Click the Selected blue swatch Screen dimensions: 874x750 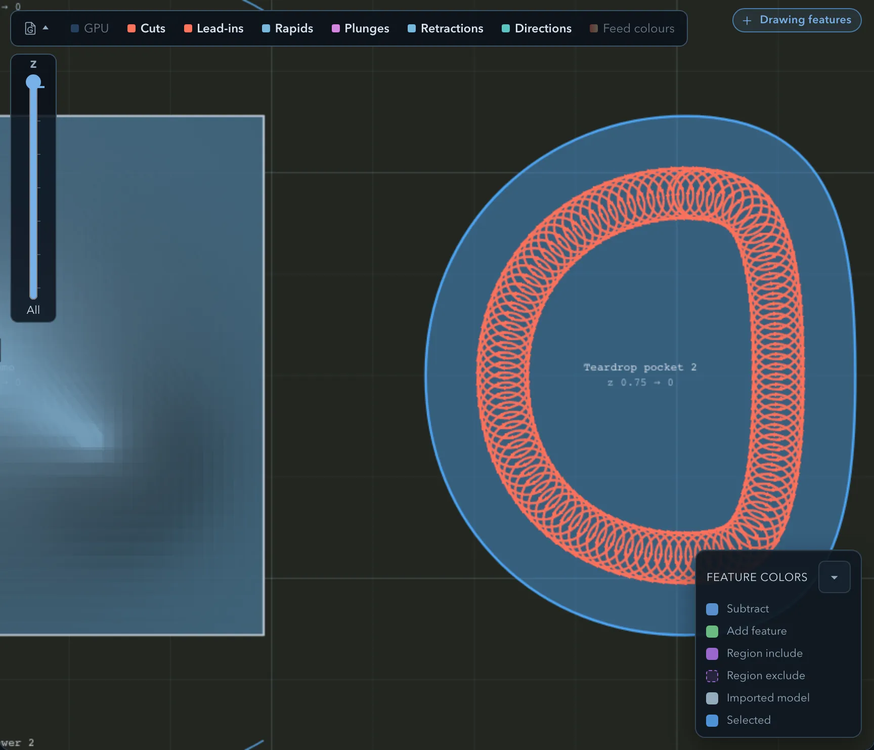[712, 720]
